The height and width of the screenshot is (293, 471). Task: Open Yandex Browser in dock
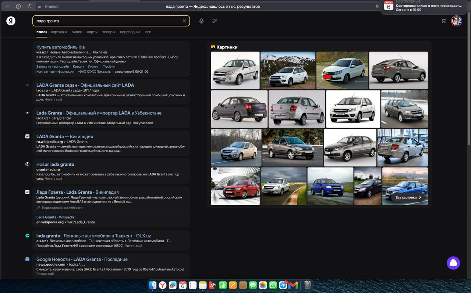(163, 285)
